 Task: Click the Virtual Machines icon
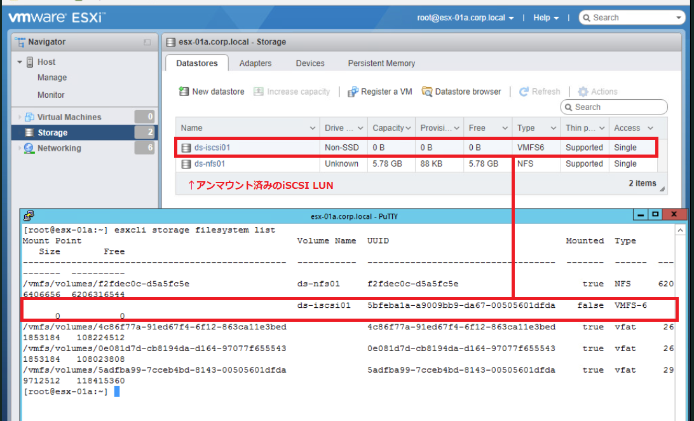click(29, 117)
